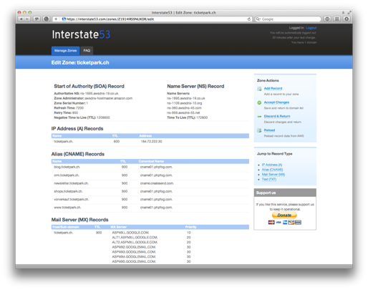Click the globe site icon in the address bar
Image resolution: width=368 pixels, height=290 pixels.
coord(64,19)
